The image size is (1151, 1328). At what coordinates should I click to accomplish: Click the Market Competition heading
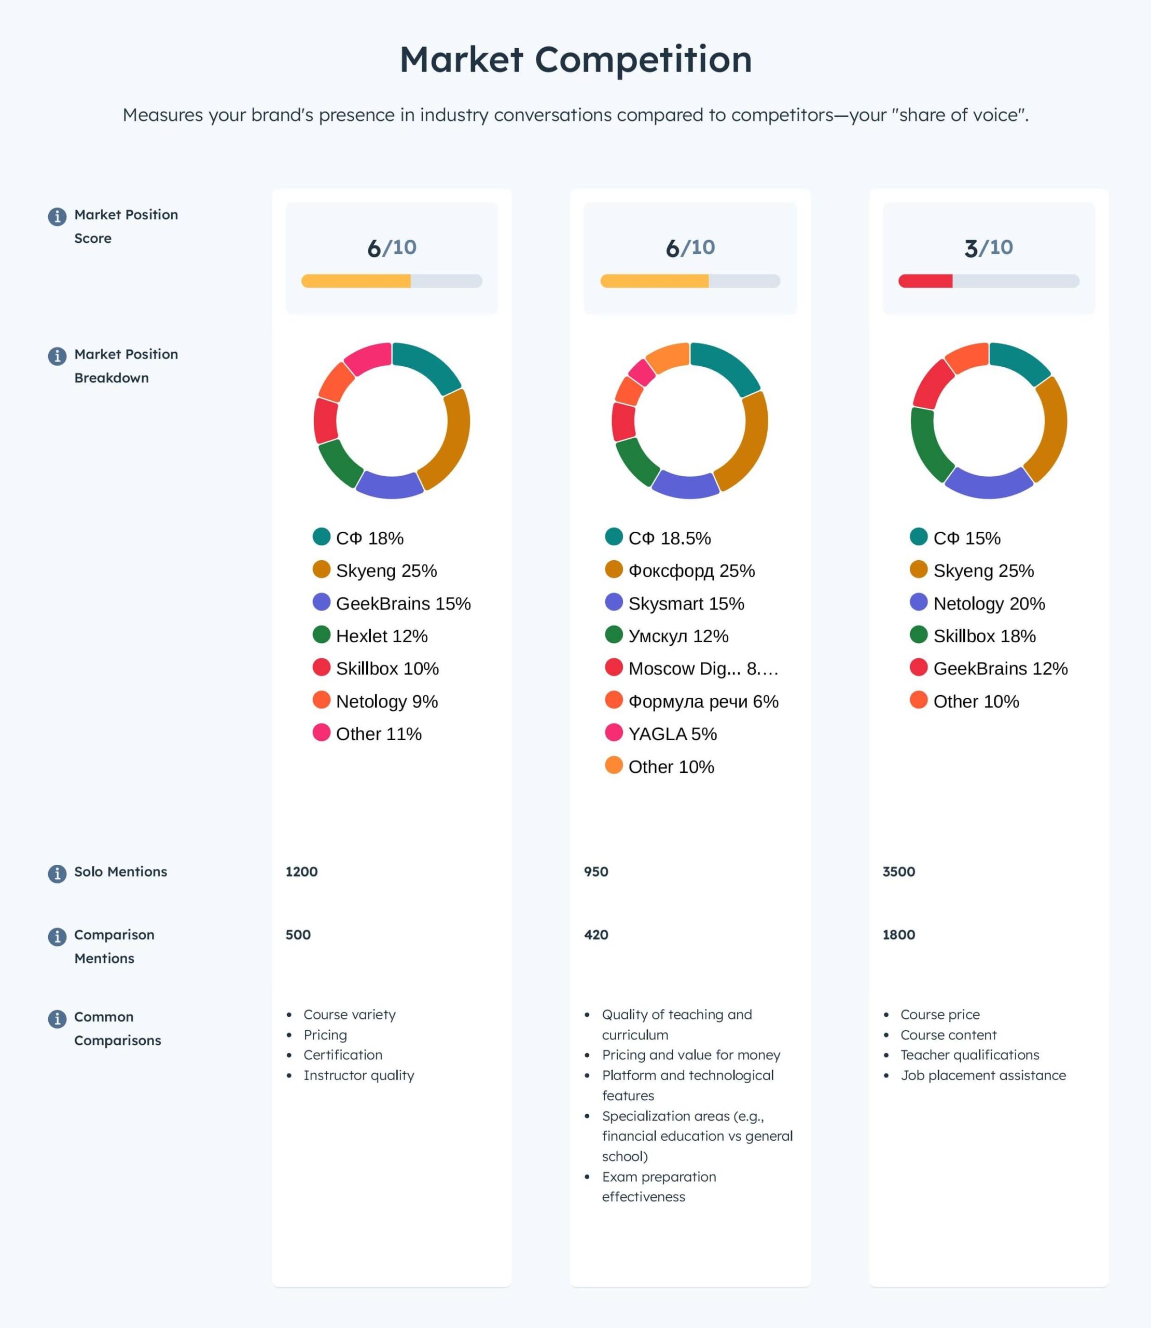tap(576, 59)
